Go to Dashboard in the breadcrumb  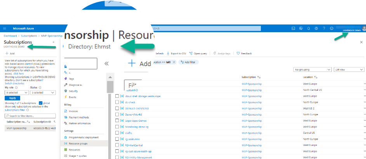coord(10,36)
